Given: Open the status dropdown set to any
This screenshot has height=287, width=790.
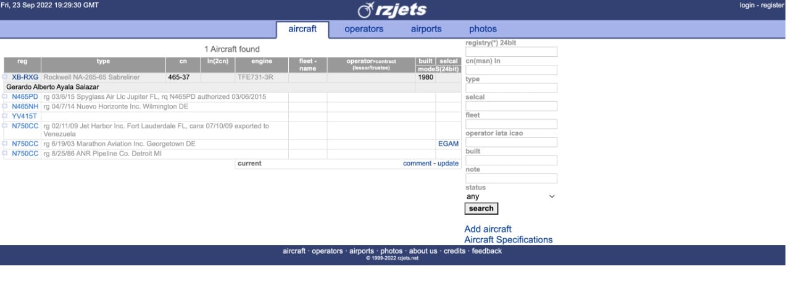Looking at the screenshot, I should tap(510, 196).
